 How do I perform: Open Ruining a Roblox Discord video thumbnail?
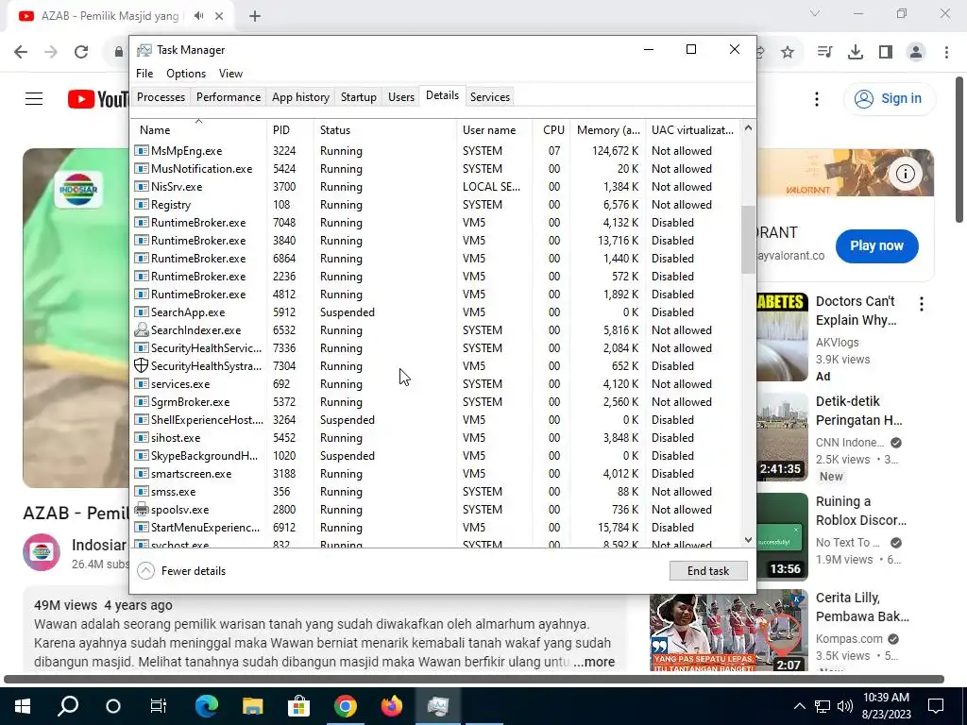pyautogui.click(x=782, y=537)
